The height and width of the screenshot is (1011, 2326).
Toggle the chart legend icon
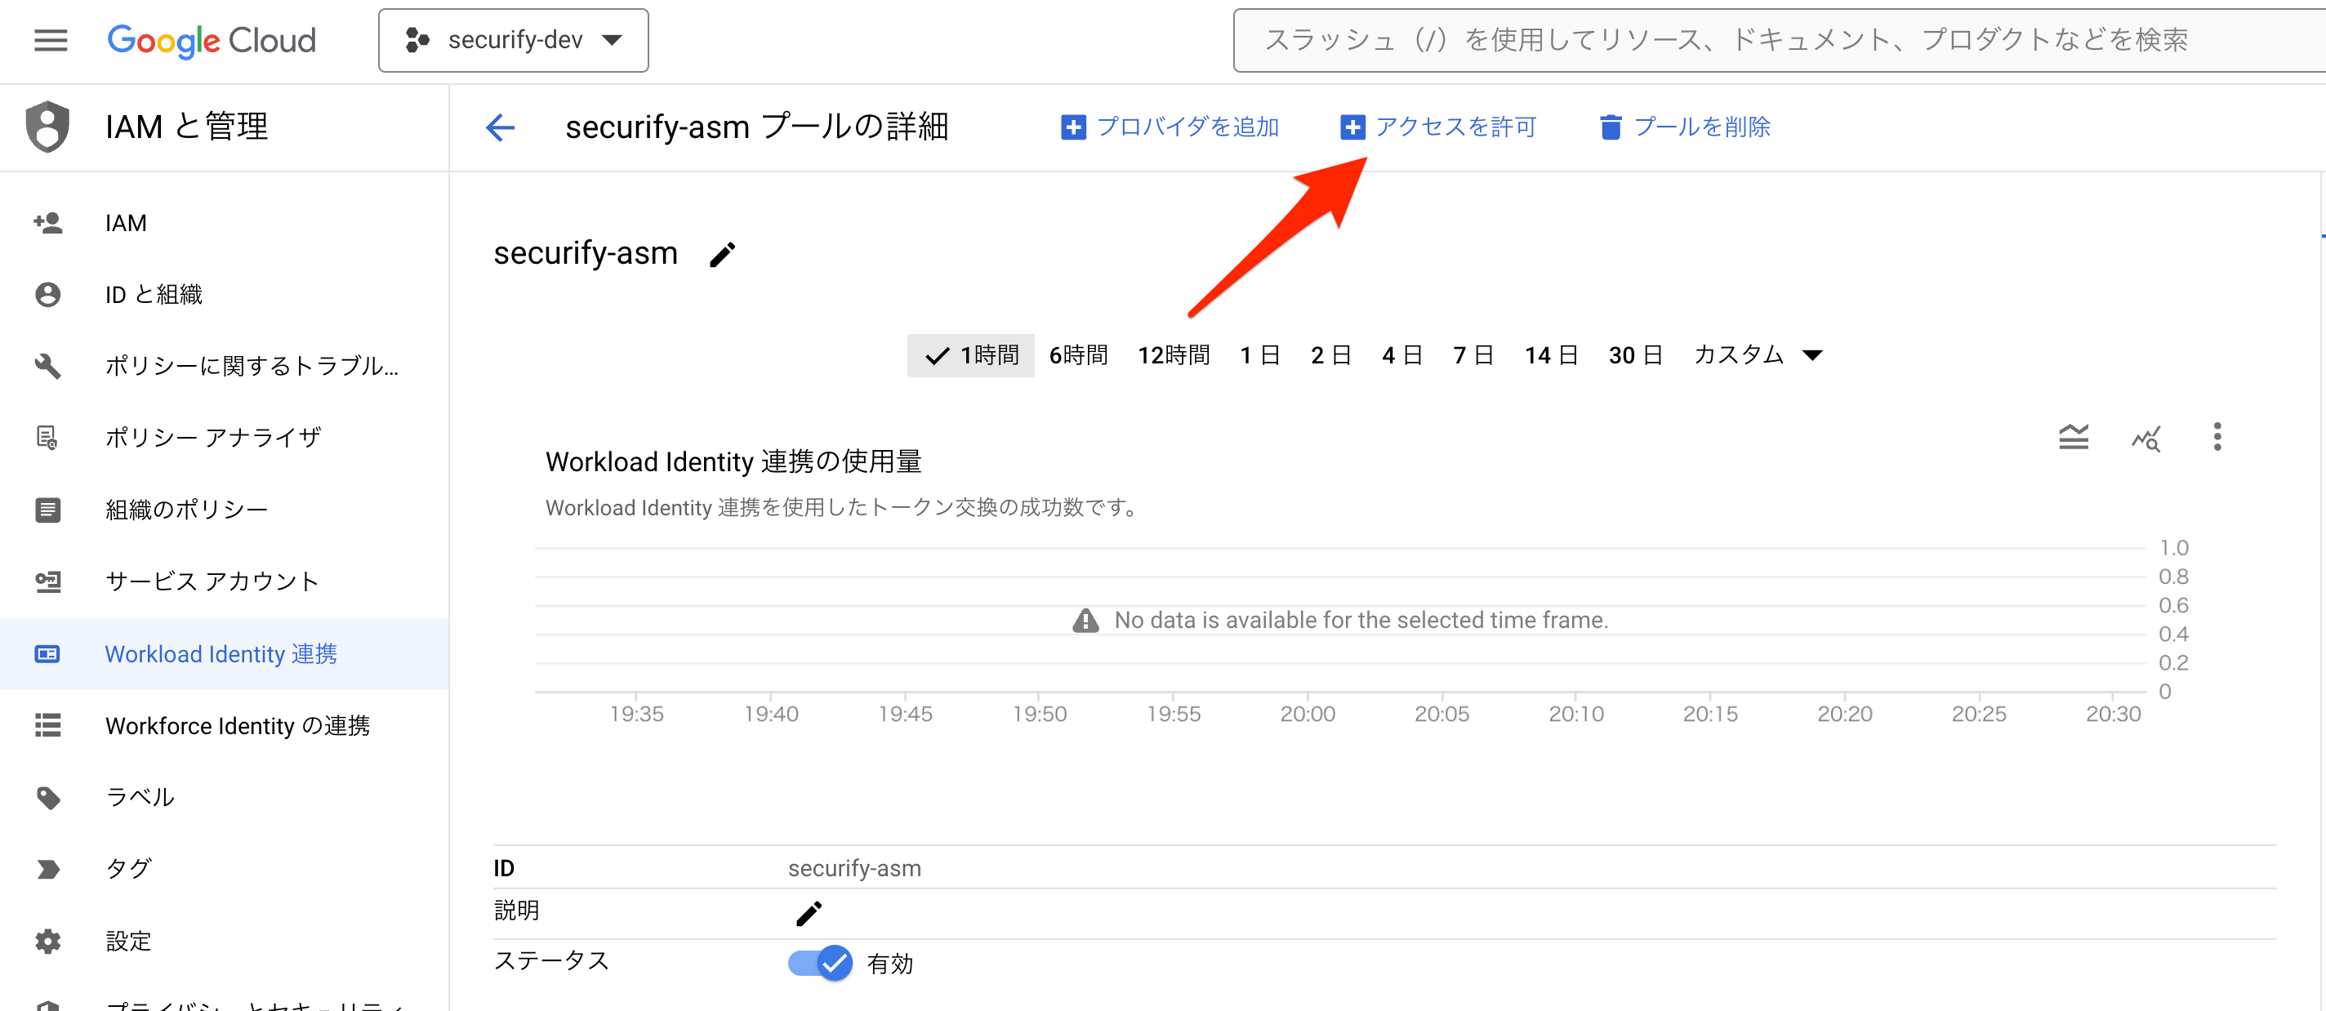(x=2073, y=438)
